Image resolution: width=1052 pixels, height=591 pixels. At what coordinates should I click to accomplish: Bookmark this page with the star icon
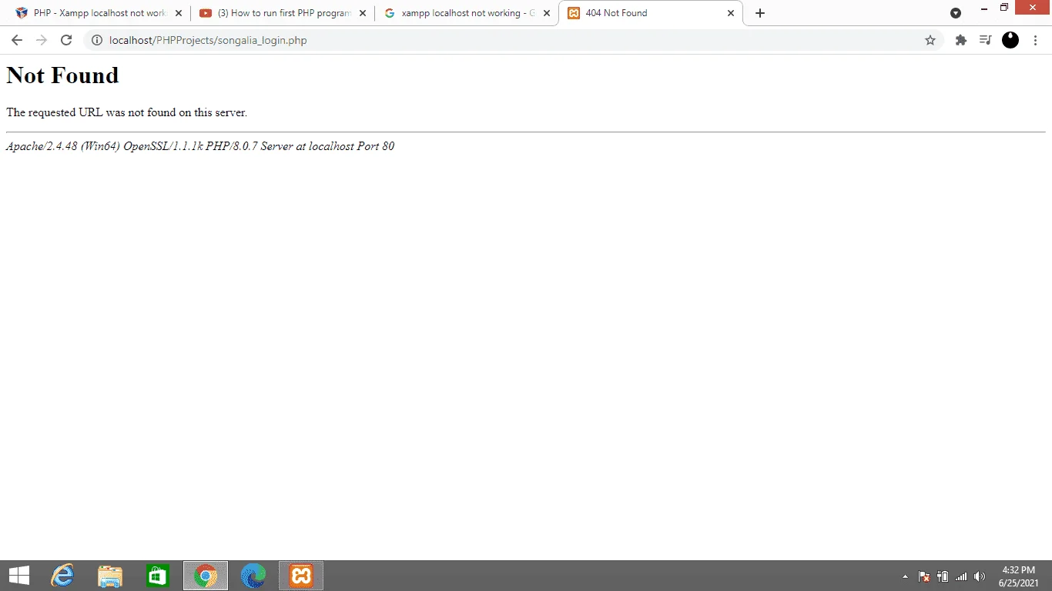pyautogui.click(x=930, y=40)
